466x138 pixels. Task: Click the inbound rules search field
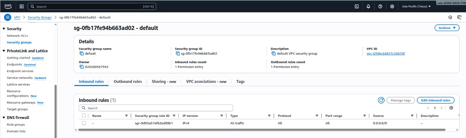(x=157, y=108)
